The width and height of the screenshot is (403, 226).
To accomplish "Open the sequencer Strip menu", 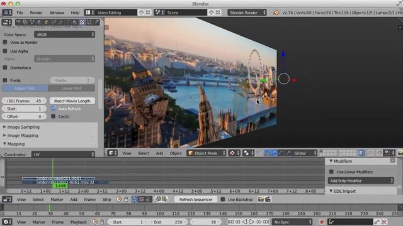I will click(x=106, y=200).
